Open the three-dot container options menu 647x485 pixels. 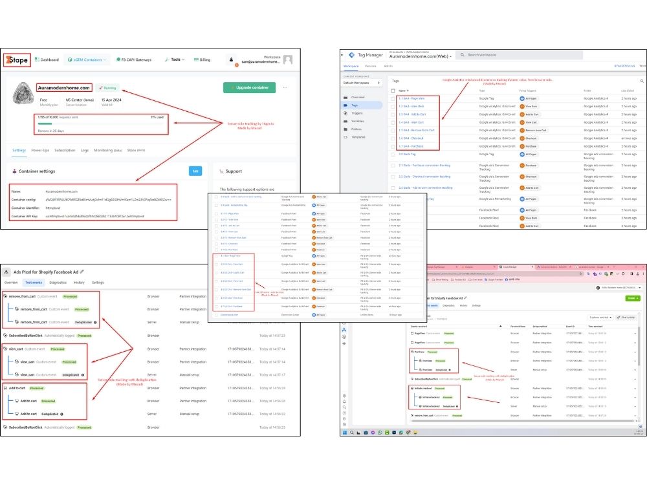pos(285,87)
